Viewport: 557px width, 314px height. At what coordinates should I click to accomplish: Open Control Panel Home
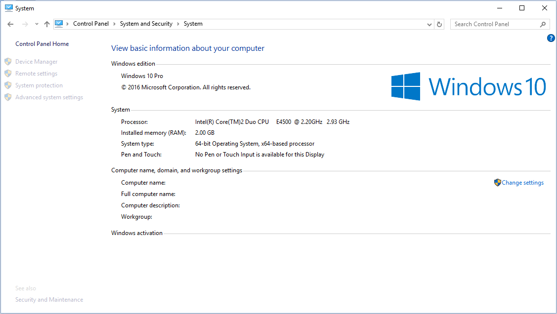[42, 44]
